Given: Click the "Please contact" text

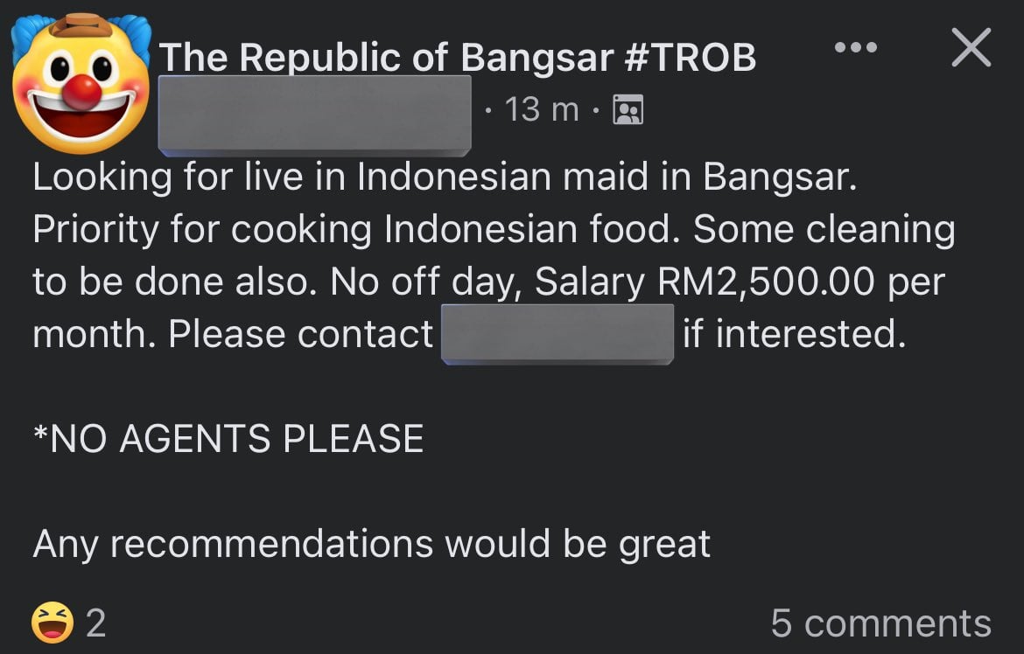Looking at the screenshot, I should coord(300,334).
